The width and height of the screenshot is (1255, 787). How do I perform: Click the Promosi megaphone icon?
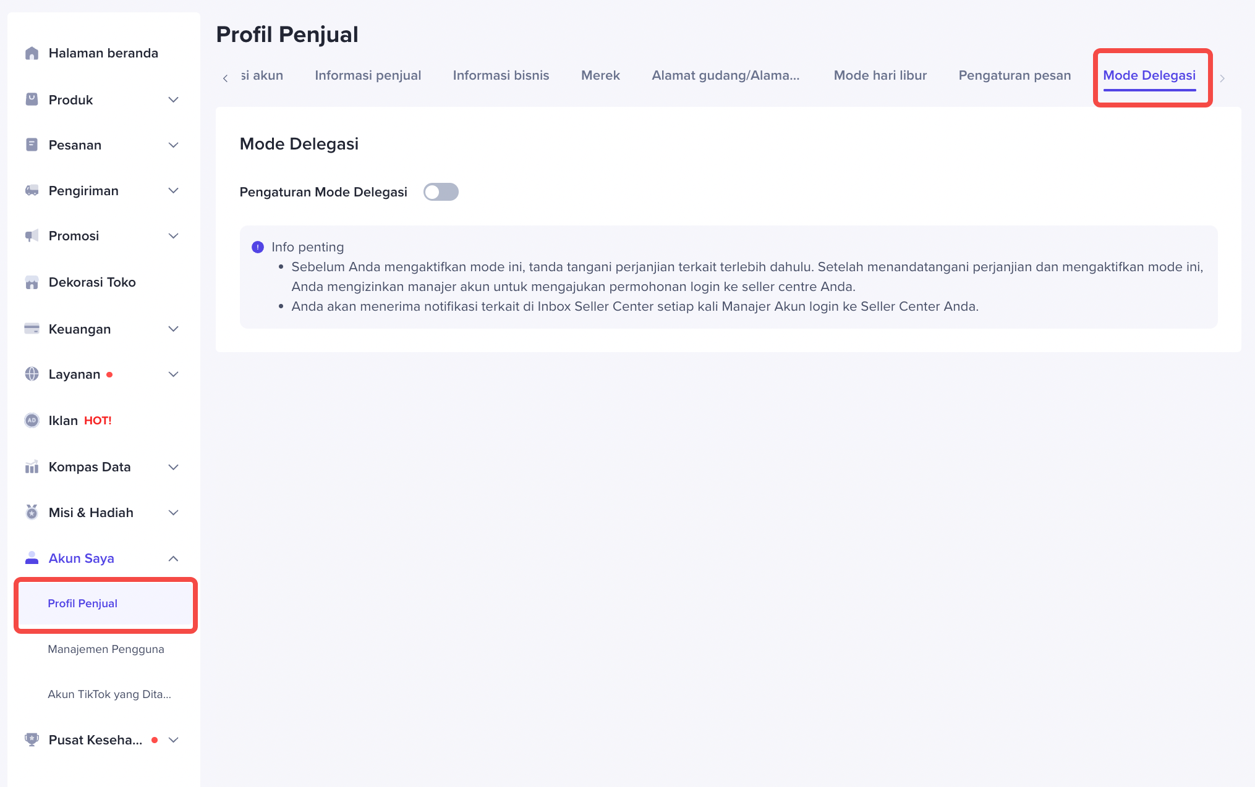coord(32,235)
